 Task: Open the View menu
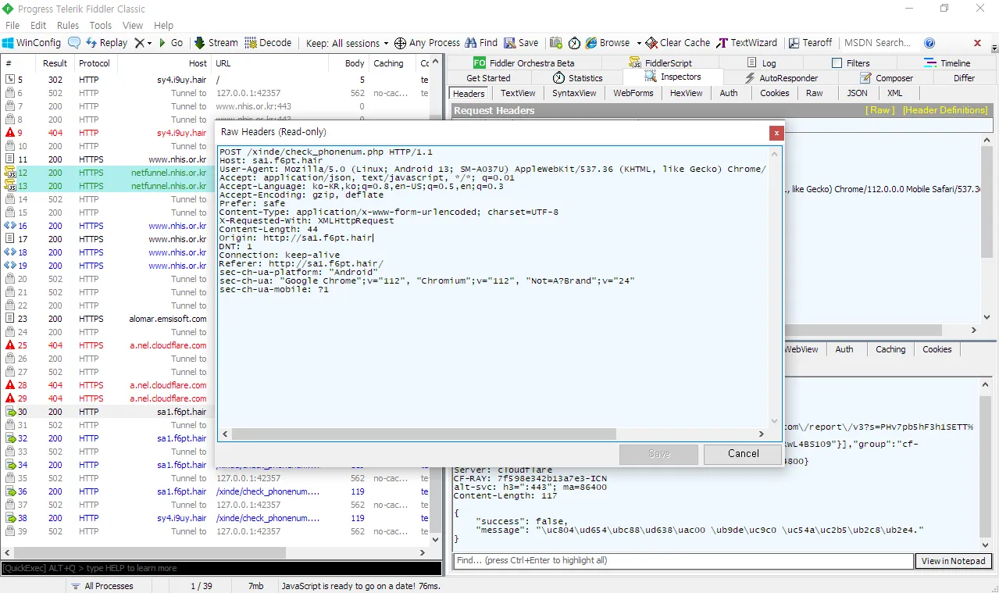133,25
